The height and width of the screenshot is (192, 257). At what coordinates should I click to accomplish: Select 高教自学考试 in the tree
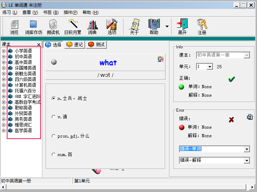coord(27,102)
